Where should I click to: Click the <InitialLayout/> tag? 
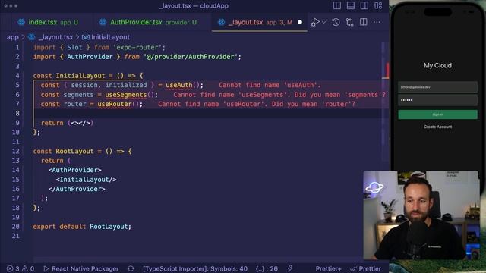[86, 180]
